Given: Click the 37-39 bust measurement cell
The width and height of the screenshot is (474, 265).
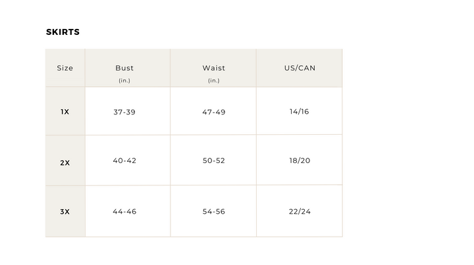Looking at the screenshot, I should [124, 112].
